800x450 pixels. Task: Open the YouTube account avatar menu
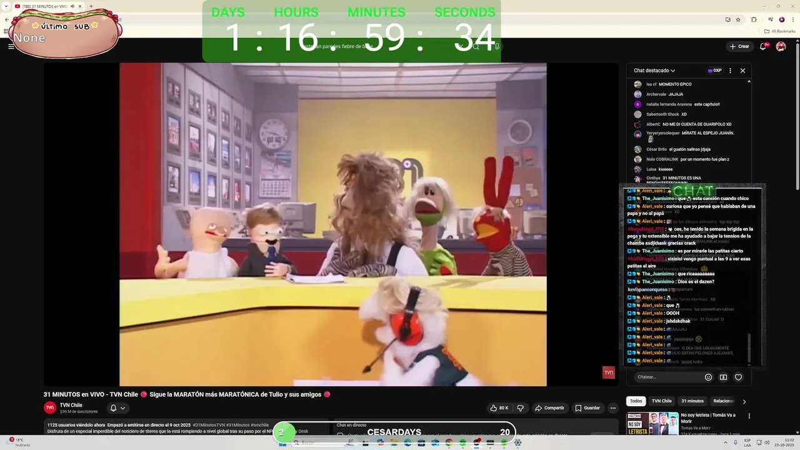coord(781,46)
